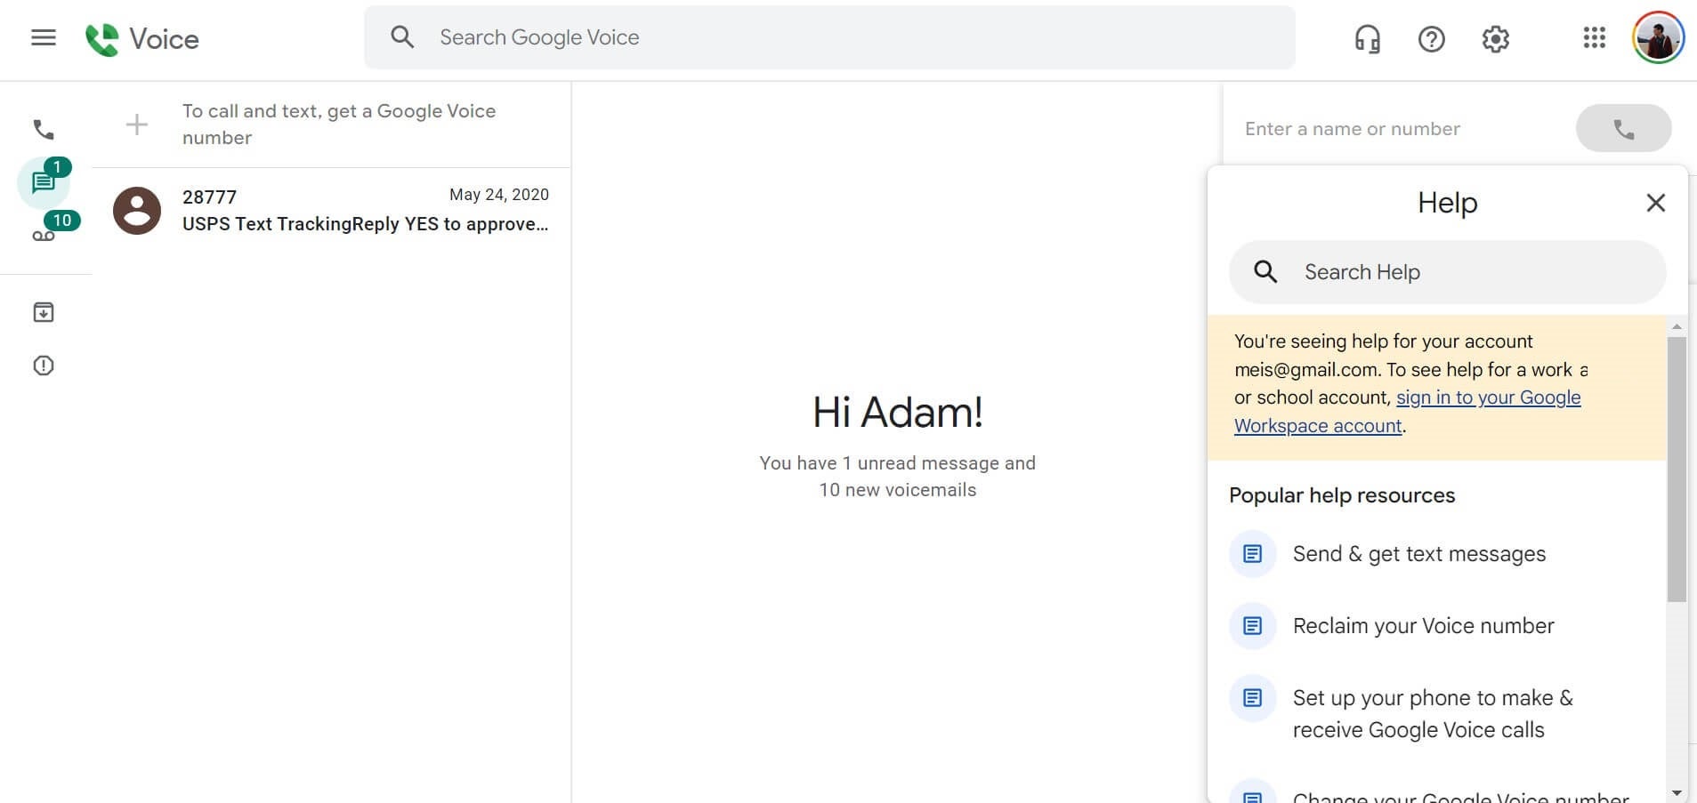This screenshot has width=1697, height=803.
Task: Open the account profile avatar
Action: 1658,37
